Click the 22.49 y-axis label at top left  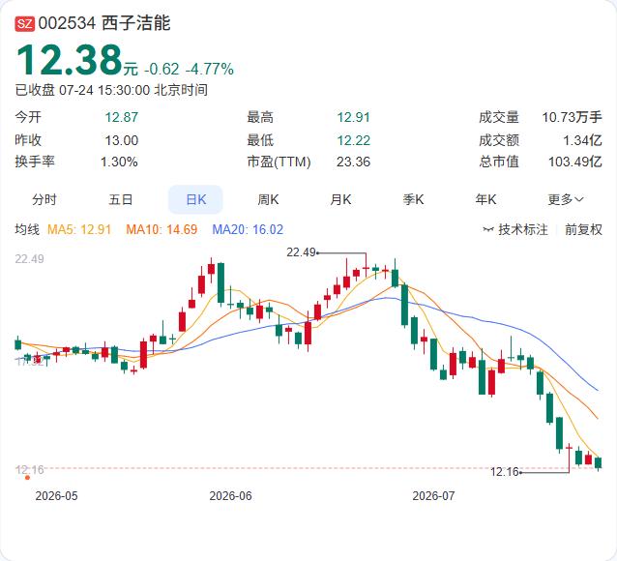click(x=30, y=259)
